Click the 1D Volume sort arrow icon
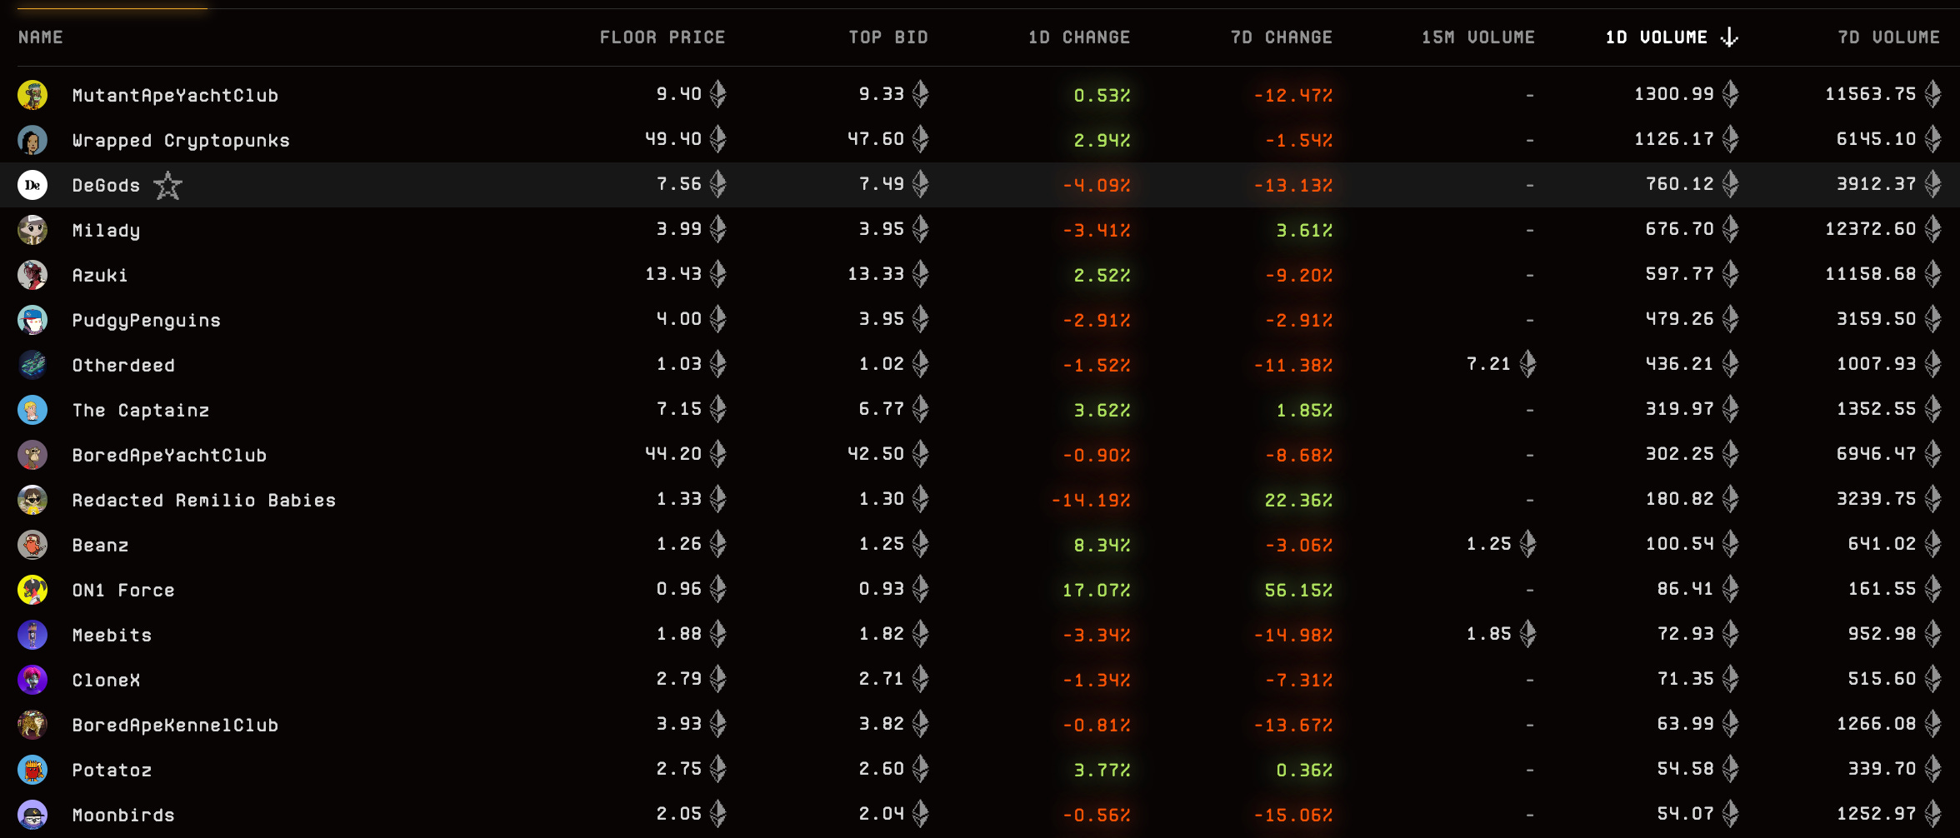Screen dimensions: 1960x838 [1730, 37]
